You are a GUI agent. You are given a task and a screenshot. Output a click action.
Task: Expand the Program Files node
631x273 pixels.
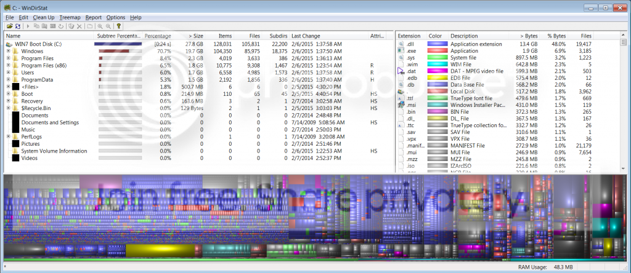click(8, 58)
